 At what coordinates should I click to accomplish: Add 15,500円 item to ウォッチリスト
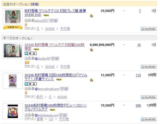(148, 119)
